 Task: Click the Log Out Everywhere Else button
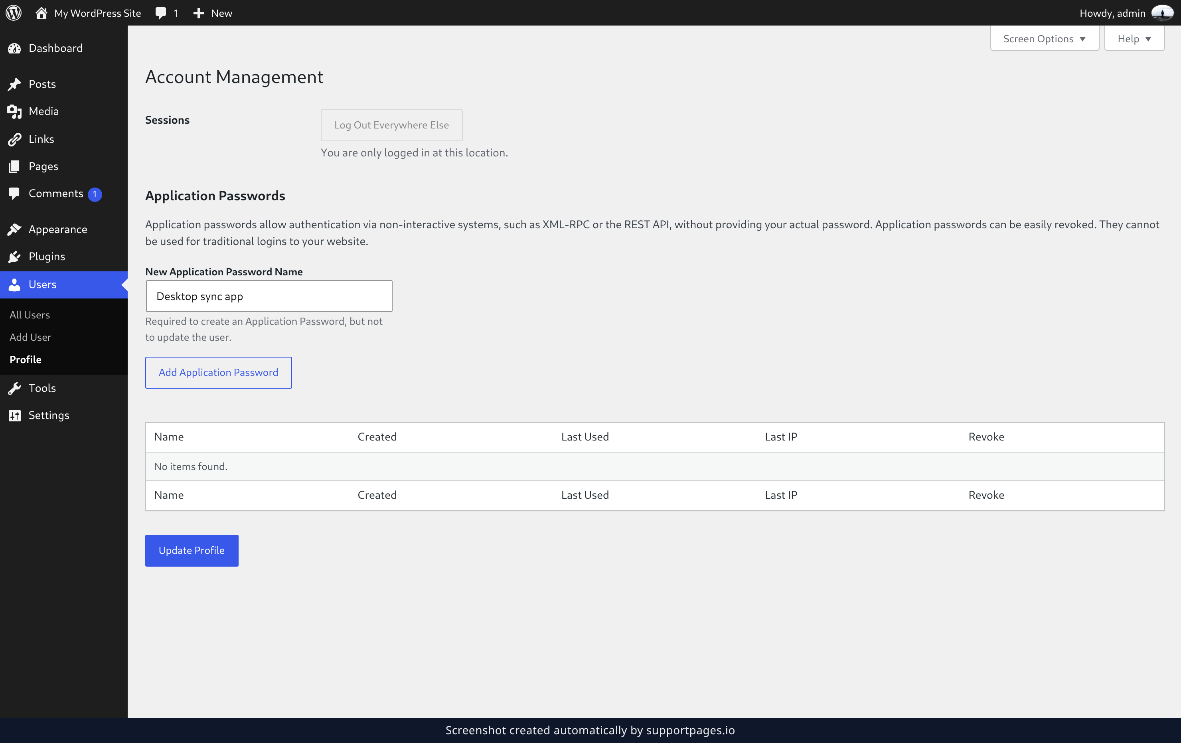coord(391,125)
